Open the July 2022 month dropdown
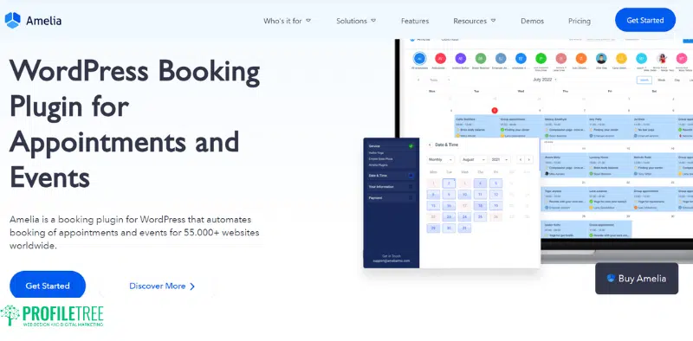 (x=545, y=80)
